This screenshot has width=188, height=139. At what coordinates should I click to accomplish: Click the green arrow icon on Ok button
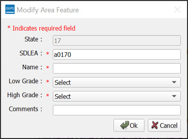(125, 125)
